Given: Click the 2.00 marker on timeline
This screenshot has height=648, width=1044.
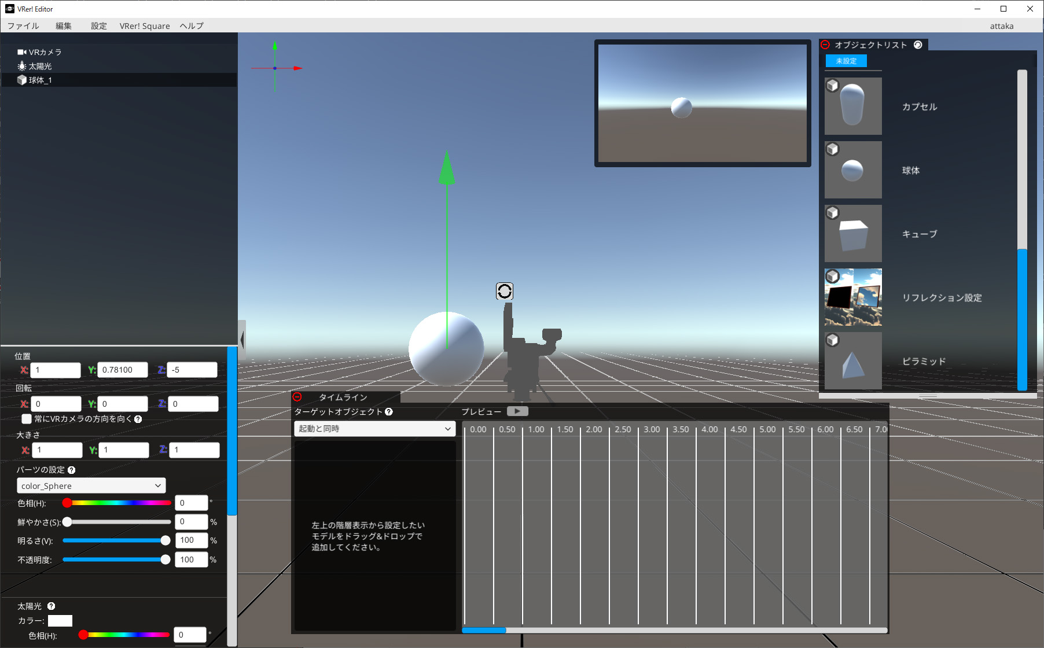Looking at the screenshot, I should 594,429.
